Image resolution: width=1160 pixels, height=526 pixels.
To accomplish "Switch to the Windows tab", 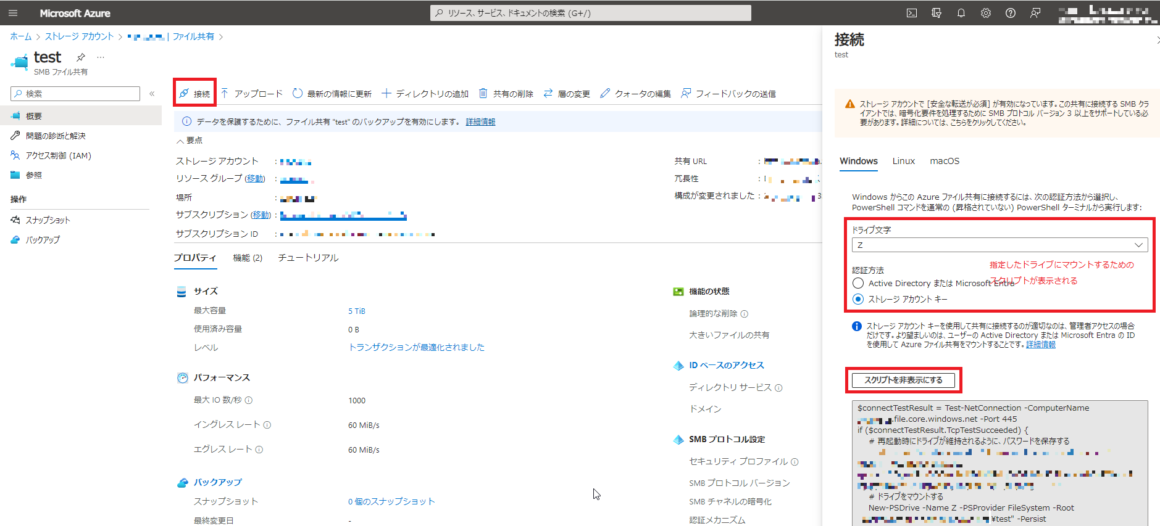I will pyautogui.click(x=859, y=161).
